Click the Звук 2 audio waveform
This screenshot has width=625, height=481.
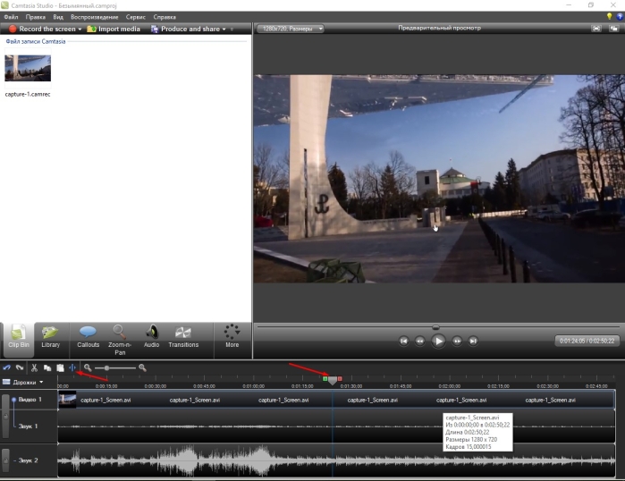point(336,460)
